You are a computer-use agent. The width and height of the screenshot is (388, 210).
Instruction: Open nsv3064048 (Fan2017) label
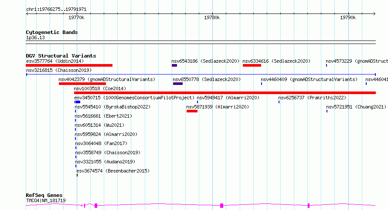pos(101,143)
